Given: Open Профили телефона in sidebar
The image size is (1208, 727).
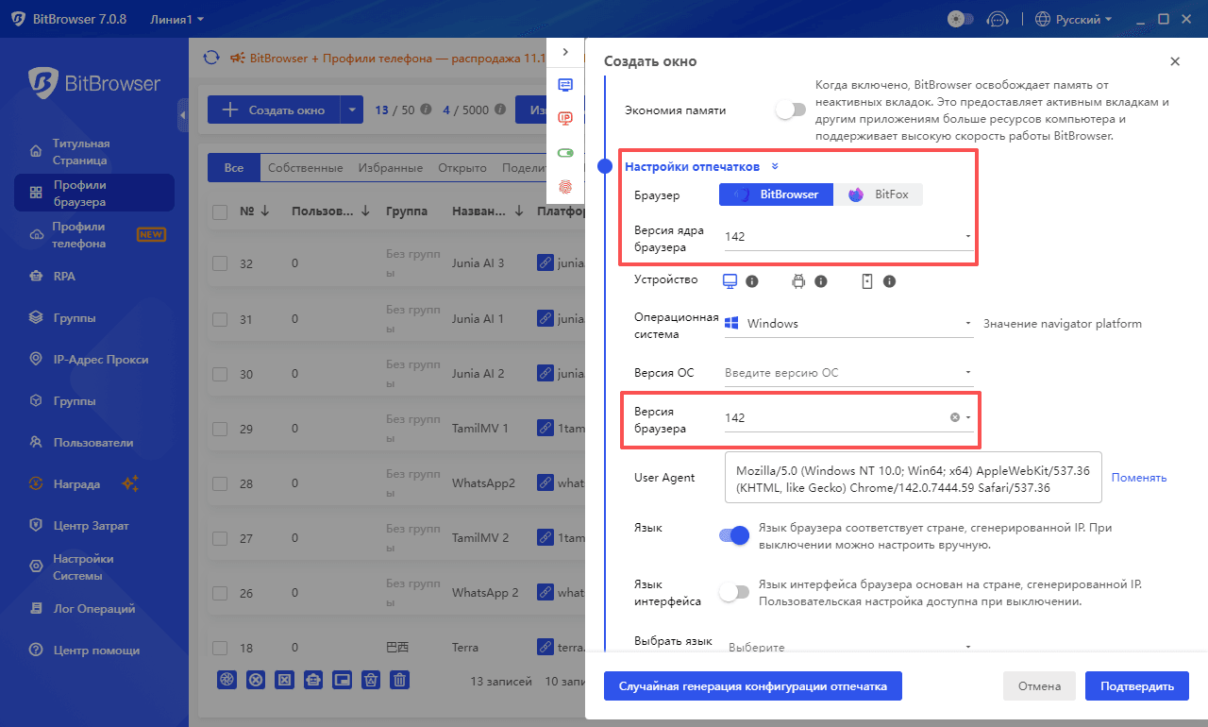Looking at the screenshot, I should click(94, 234).
